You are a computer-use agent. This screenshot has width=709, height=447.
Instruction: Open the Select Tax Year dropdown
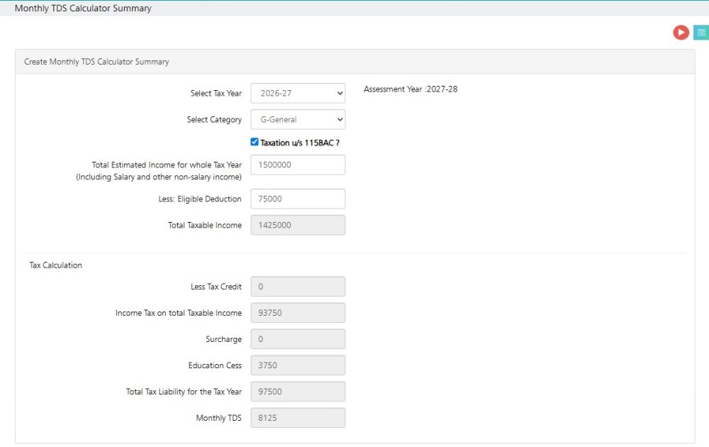coord(298,93)
